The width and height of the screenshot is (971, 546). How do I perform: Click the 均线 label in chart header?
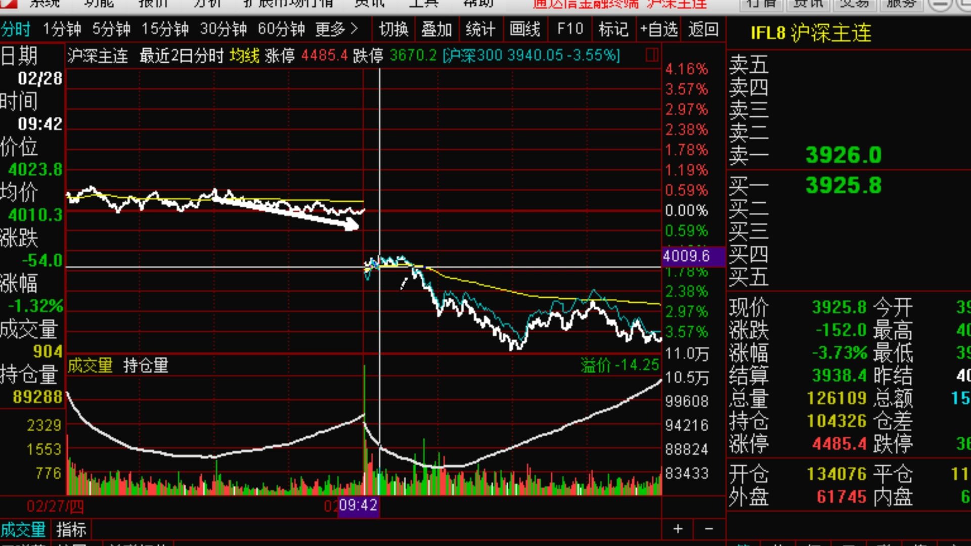(x=244, y=55)
